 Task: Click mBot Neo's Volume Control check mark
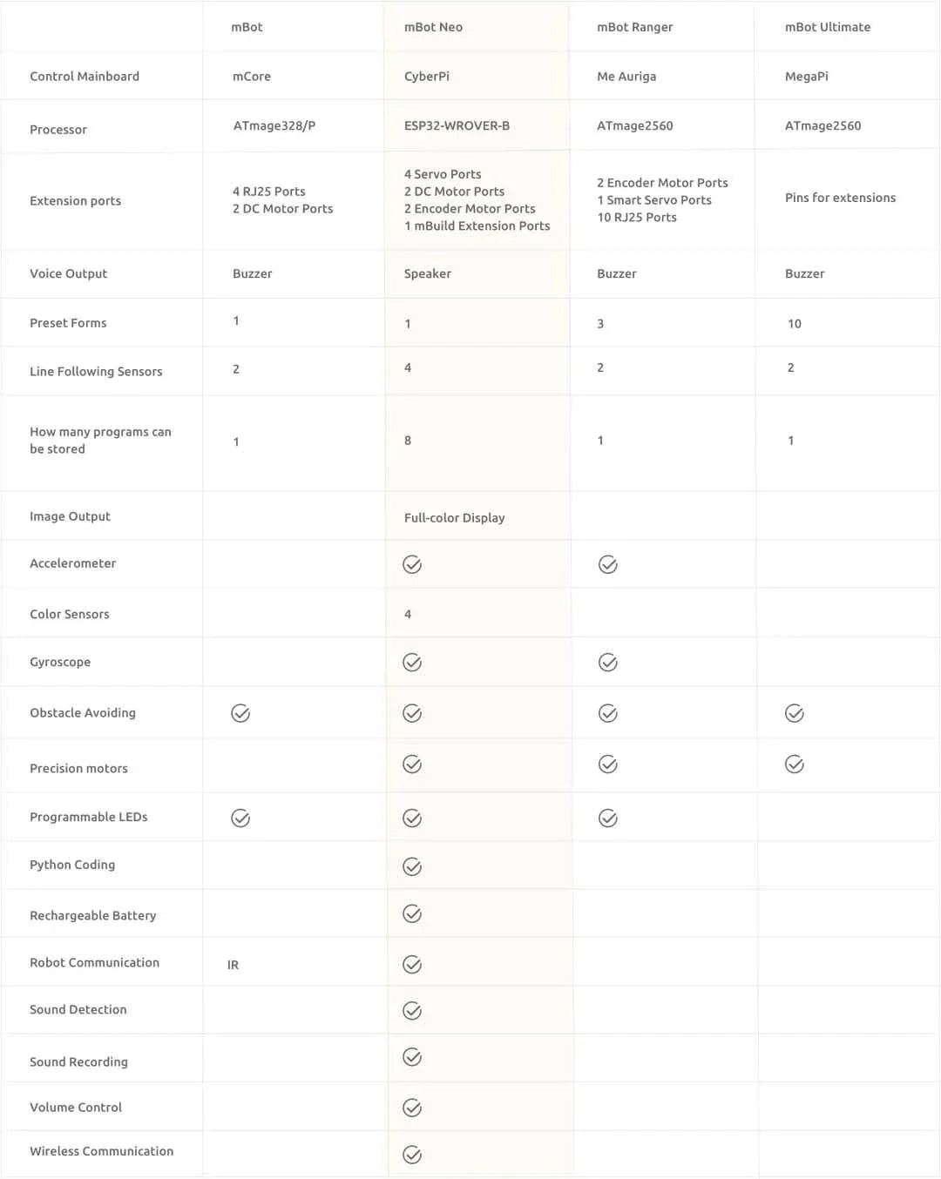[x=412, y=1108]
